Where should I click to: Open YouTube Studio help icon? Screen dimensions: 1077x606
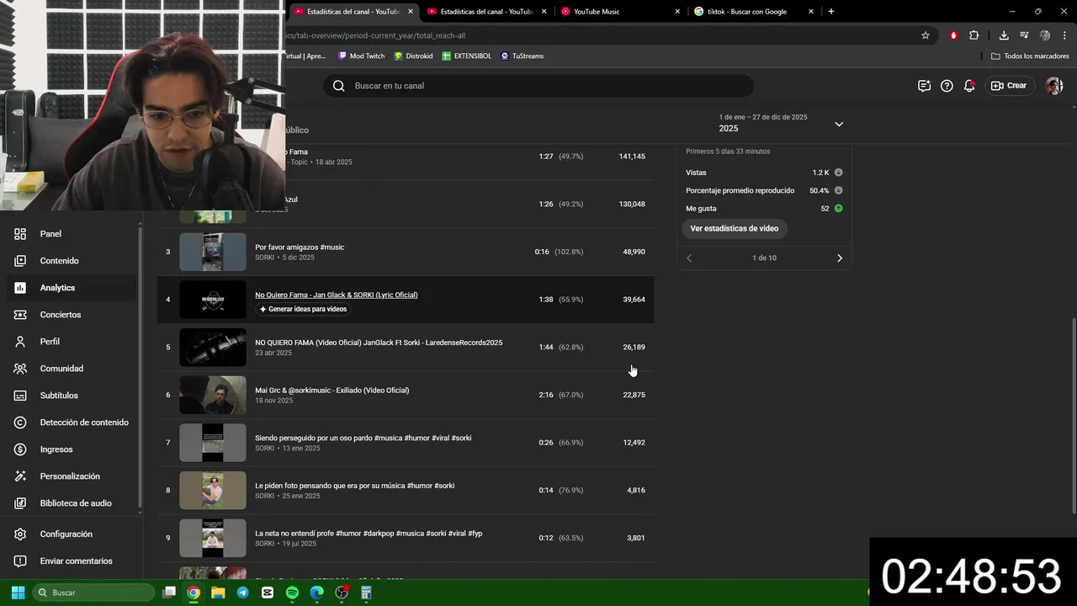(x=947, y=86)
